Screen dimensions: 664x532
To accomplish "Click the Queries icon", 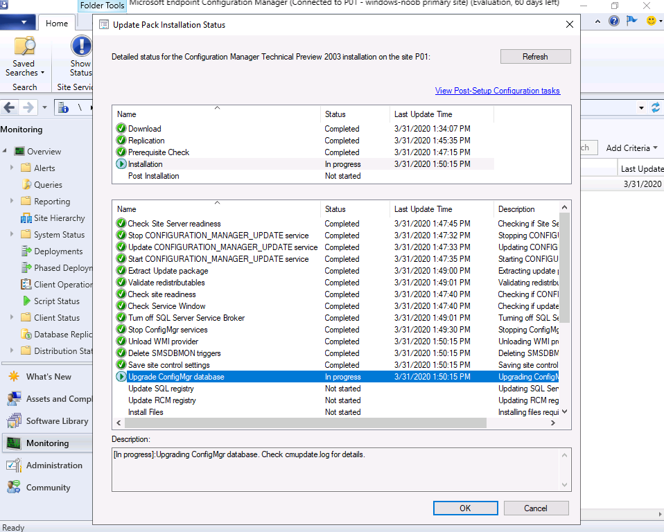I will pyautogui.click(x=26, y=184).
